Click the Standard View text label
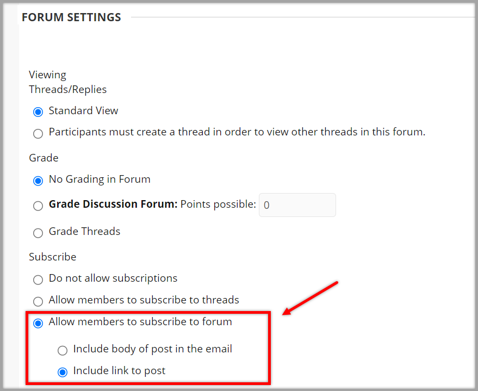478x391 pixels. tap(83, 110)
